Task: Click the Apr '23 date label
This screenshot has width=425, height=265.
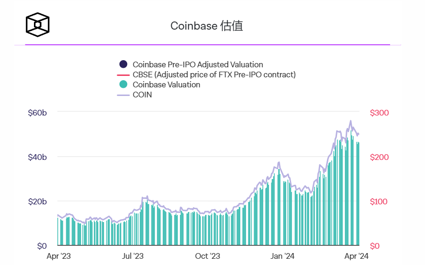Action: click(58, 256)
